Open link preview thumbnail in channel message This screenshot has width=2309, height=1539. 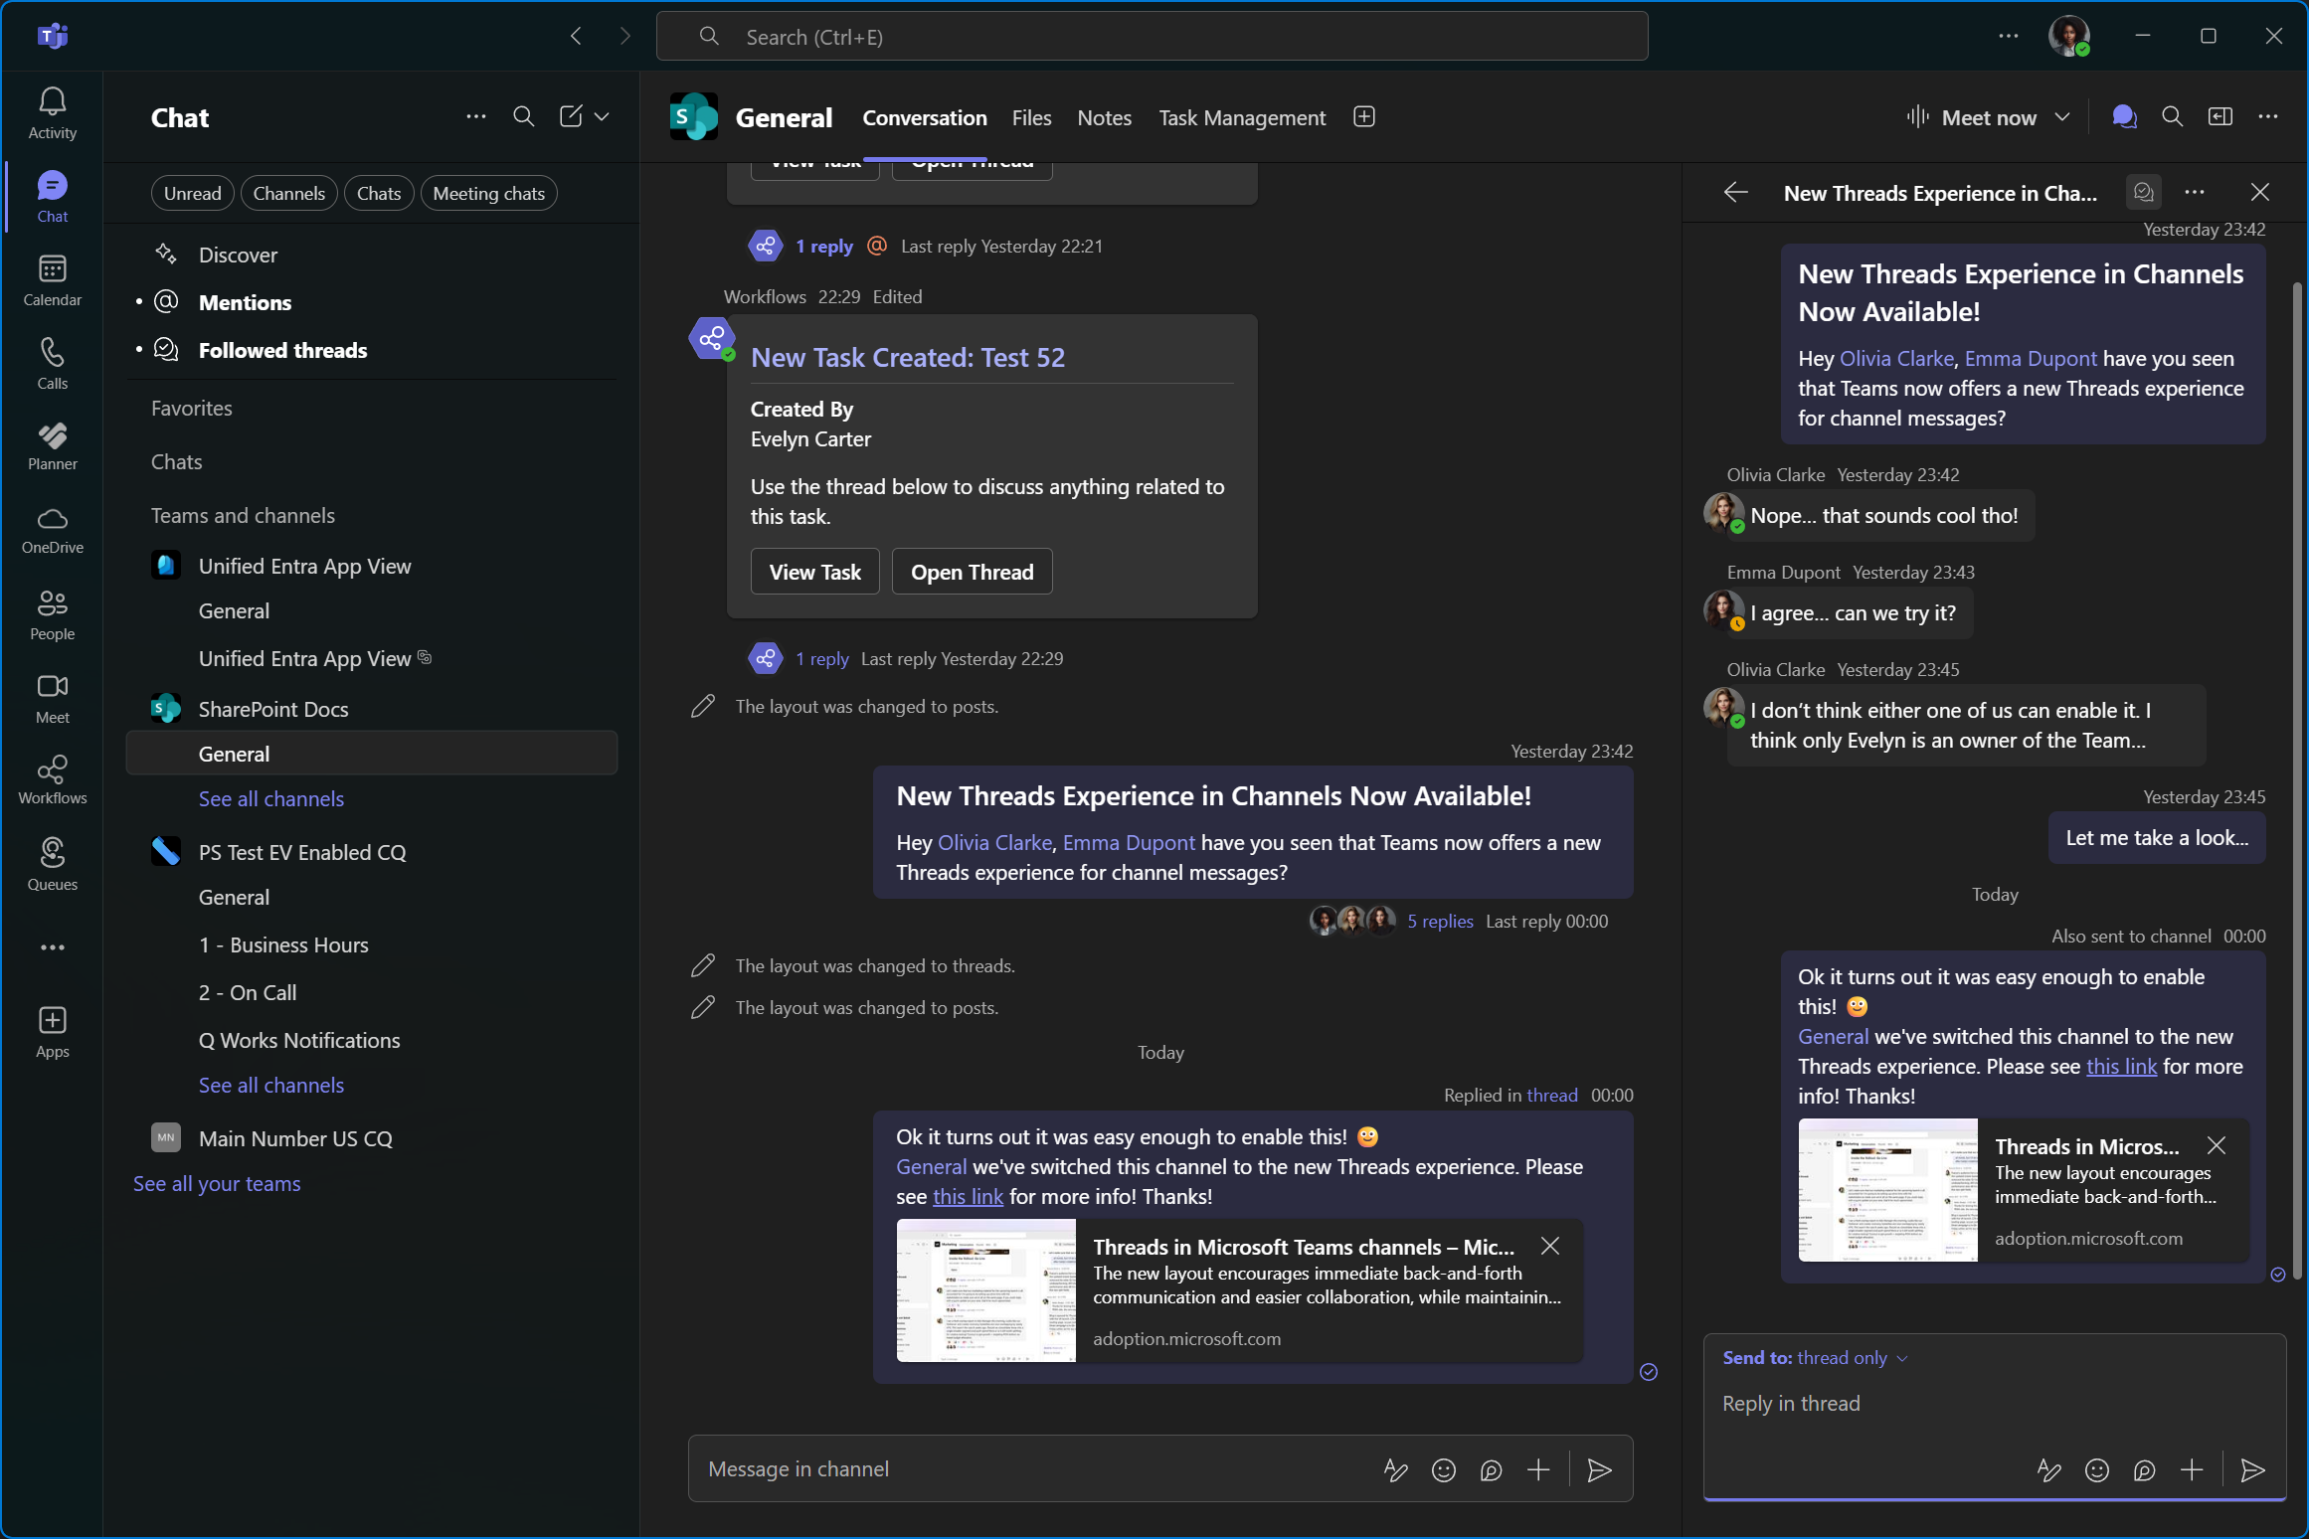pos(985,1289)
